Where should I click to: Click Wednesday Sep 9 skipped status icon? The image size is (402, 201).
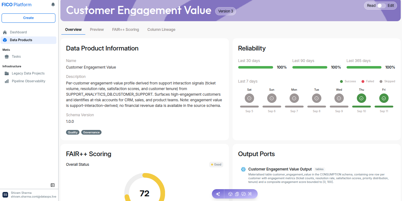pyautogui.click(x=339, y=98)
